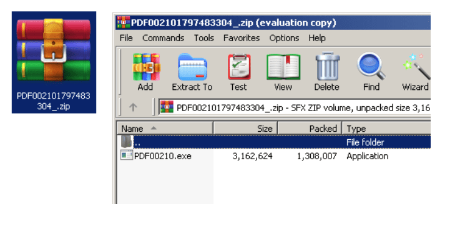
Task: Go up one folder level arrow
Action: (133, 107)
